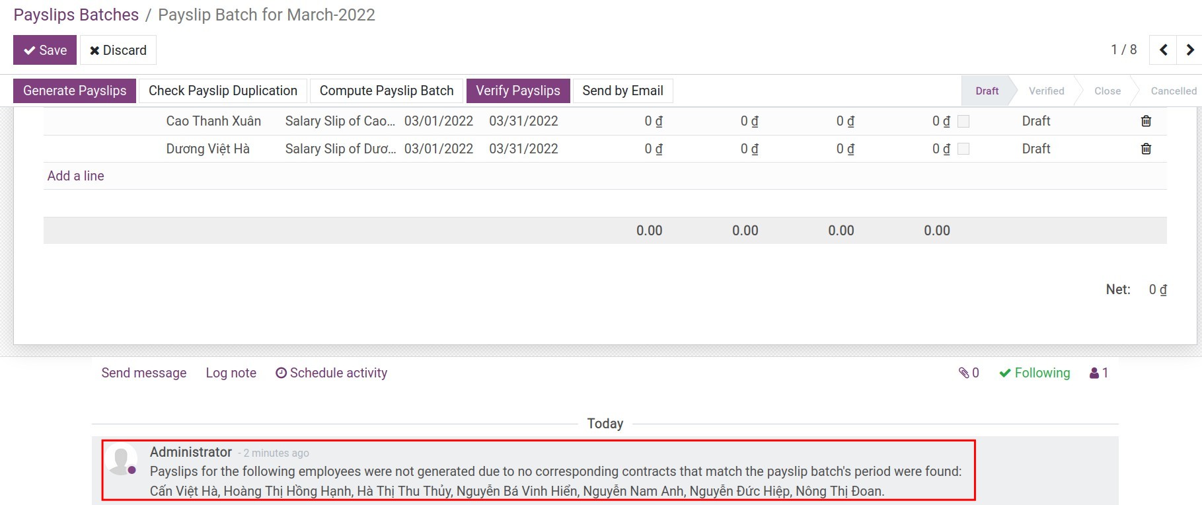
Task: Click Salary Slip of Cao... cell
Action: [340, 121]
